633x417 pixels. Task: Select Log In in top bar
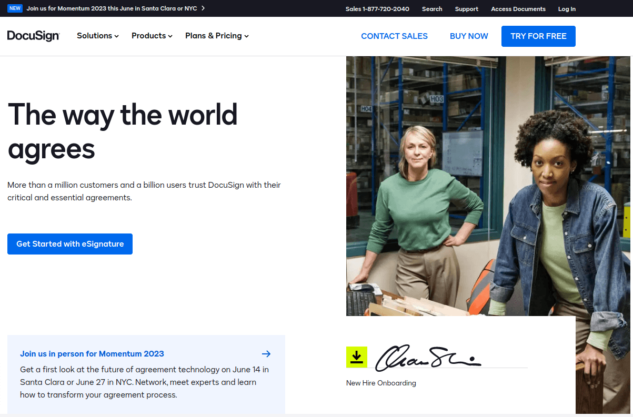567,9
